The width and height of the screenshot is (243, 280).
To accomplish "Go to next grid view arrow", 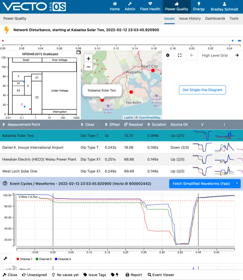I will coord(237,55).
